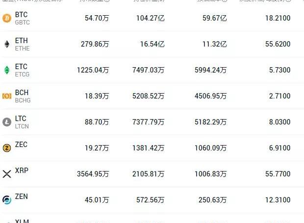Viewport: 304px width, 223px height.
Task: Click the orange Bitcoin coin icon
Action: [x=7, y=18]
